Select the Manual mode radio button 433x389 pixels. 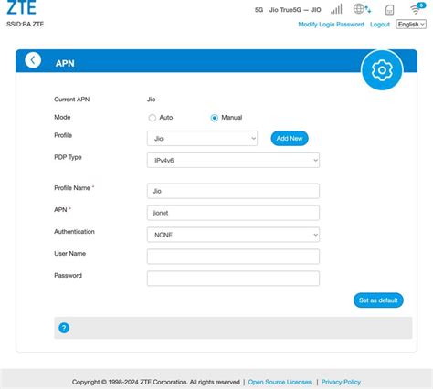[x=215, y=118]
